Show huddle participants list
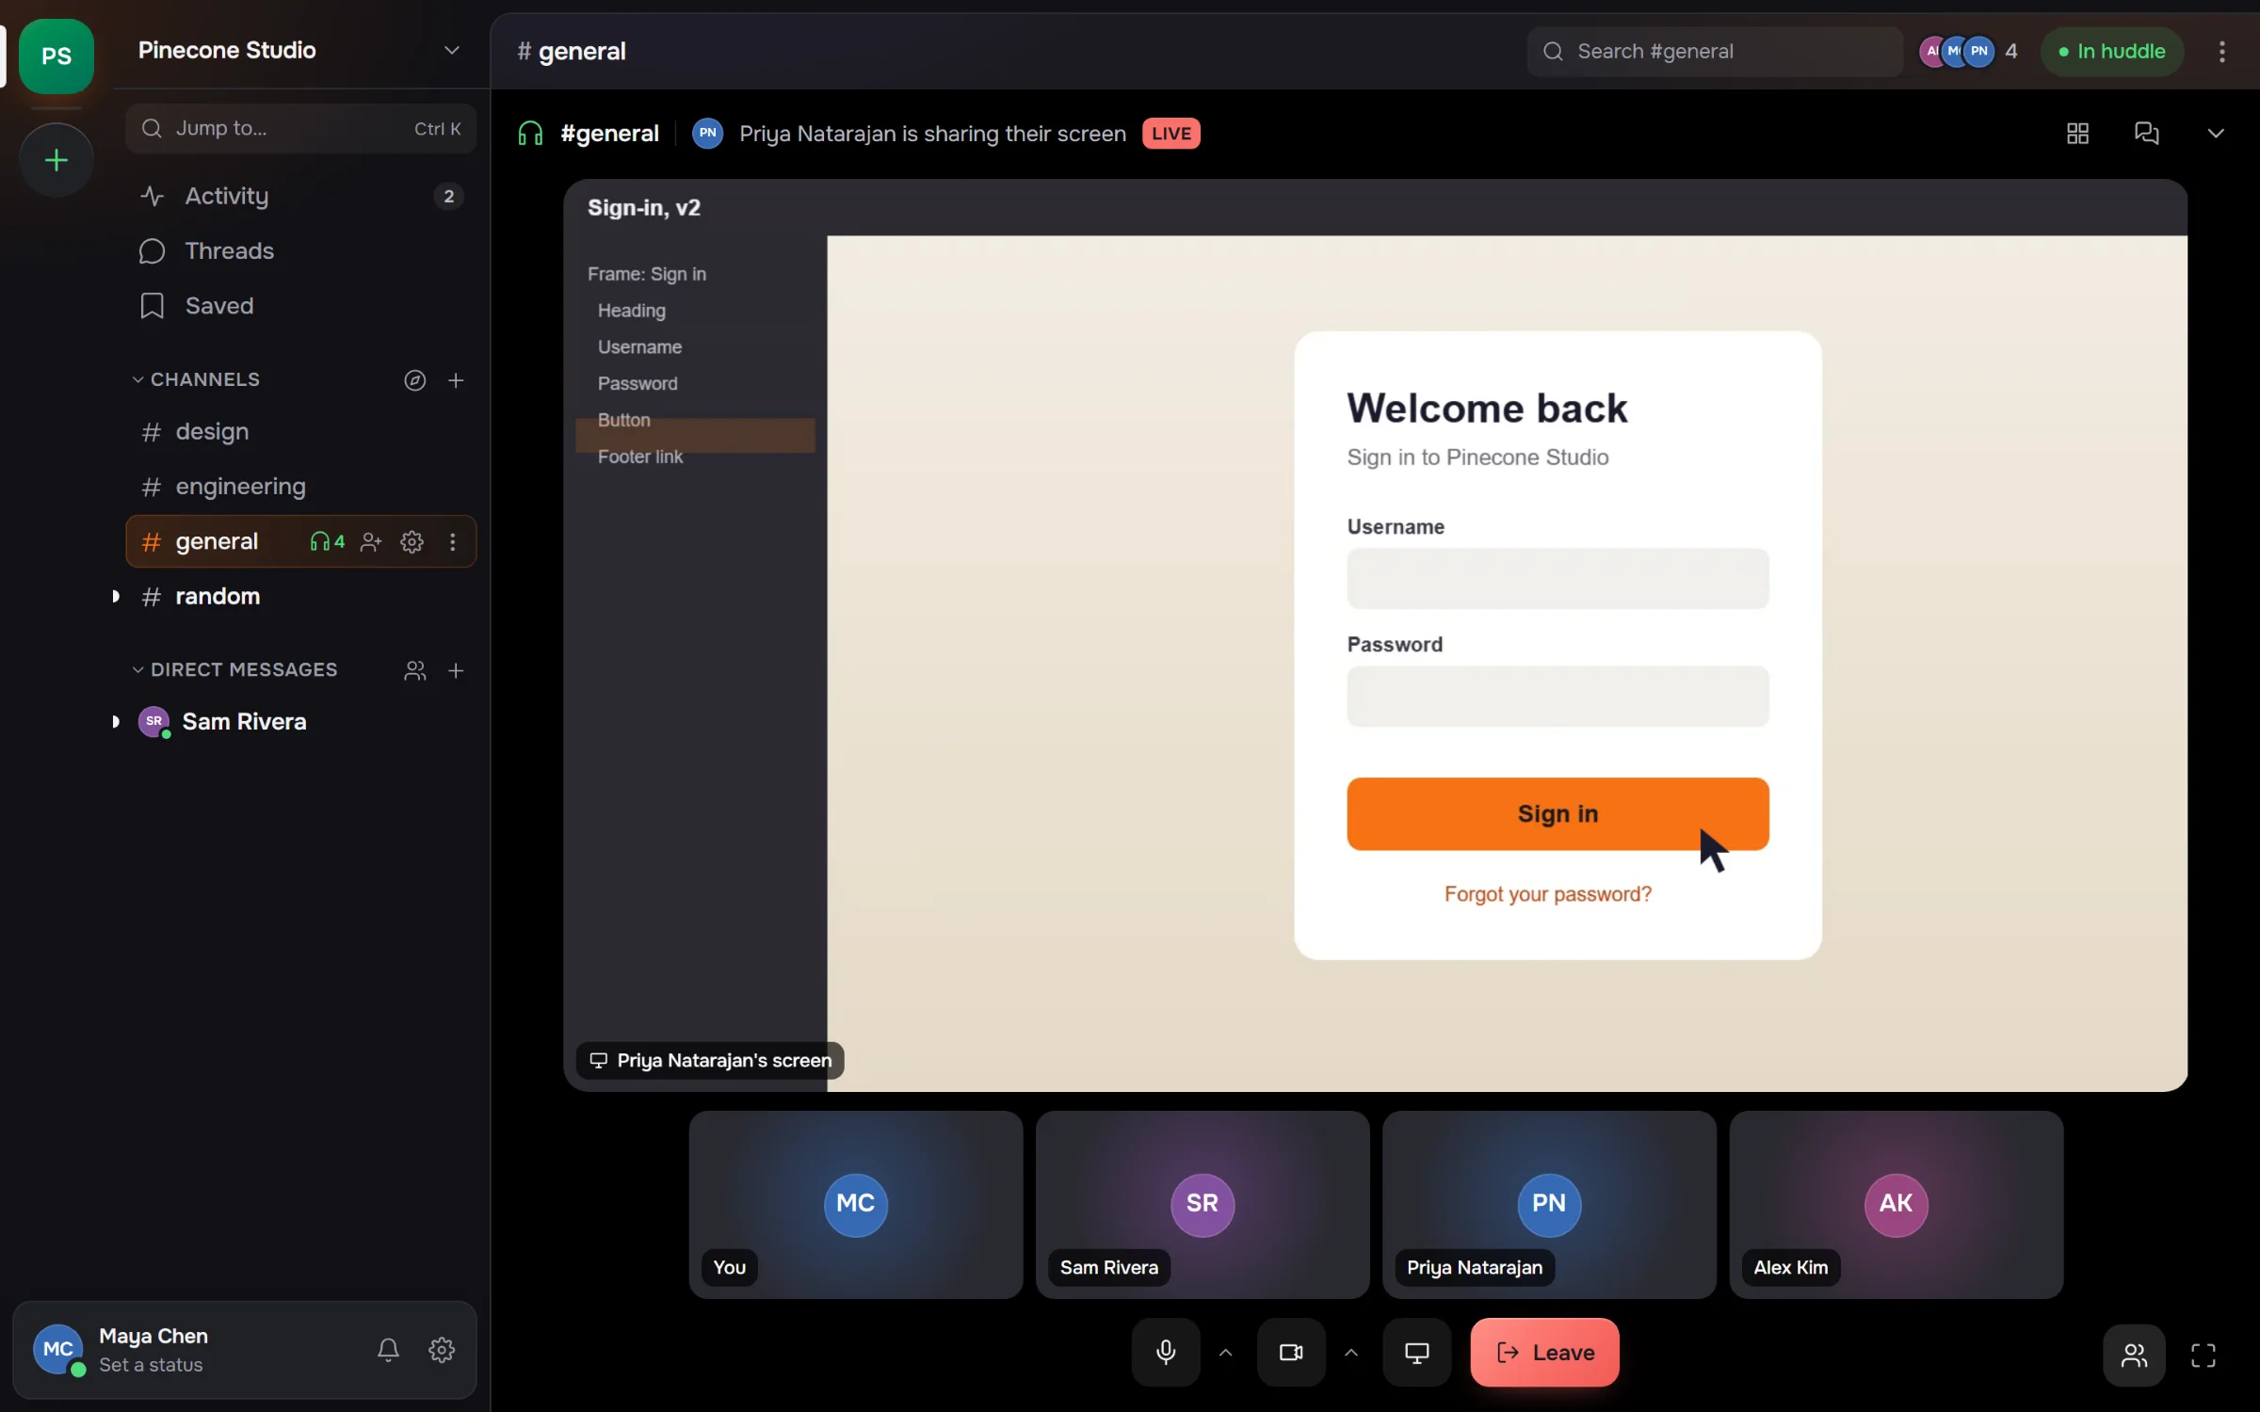Viewport: 2260px width, 1412px height. click(2134, 1356)
